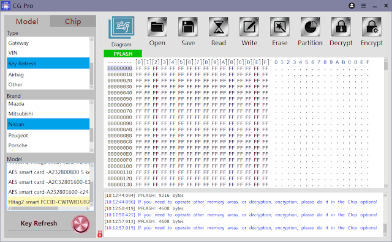Select Other in Type list
The width and height of the screenshot is (392, 242).
[48, 84]
